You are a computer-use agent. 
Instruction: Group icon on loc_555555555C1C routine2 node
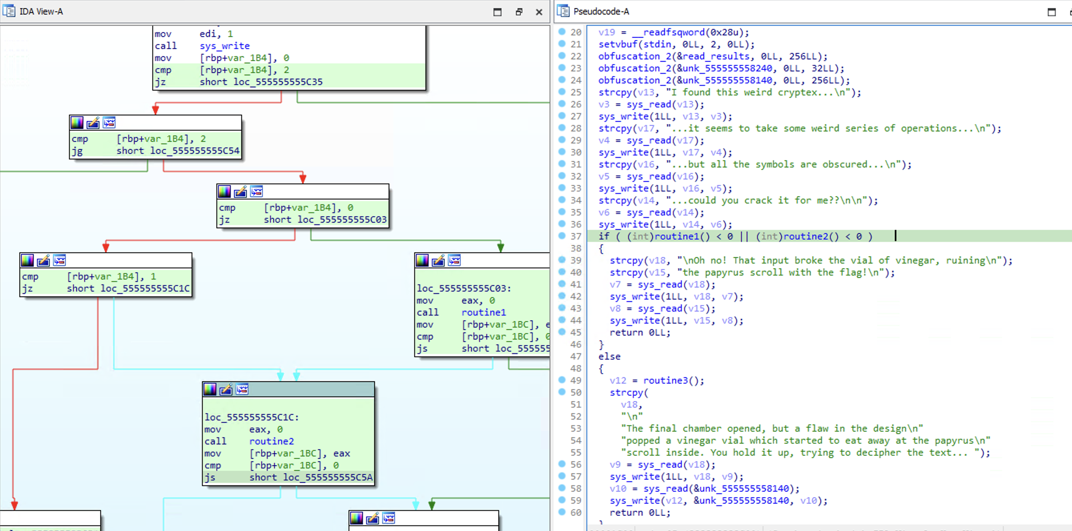[242, 390]
